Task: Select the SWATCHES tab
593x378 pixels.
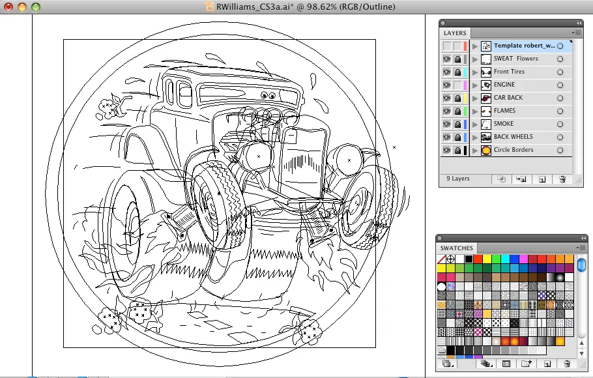Action: [x=456, y=248]
